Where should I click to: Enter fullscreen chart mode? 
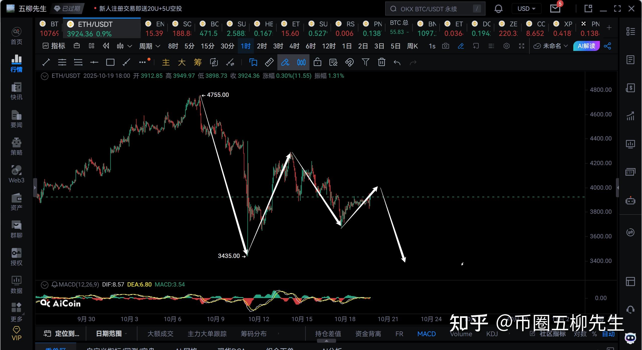tap(522, 46)
